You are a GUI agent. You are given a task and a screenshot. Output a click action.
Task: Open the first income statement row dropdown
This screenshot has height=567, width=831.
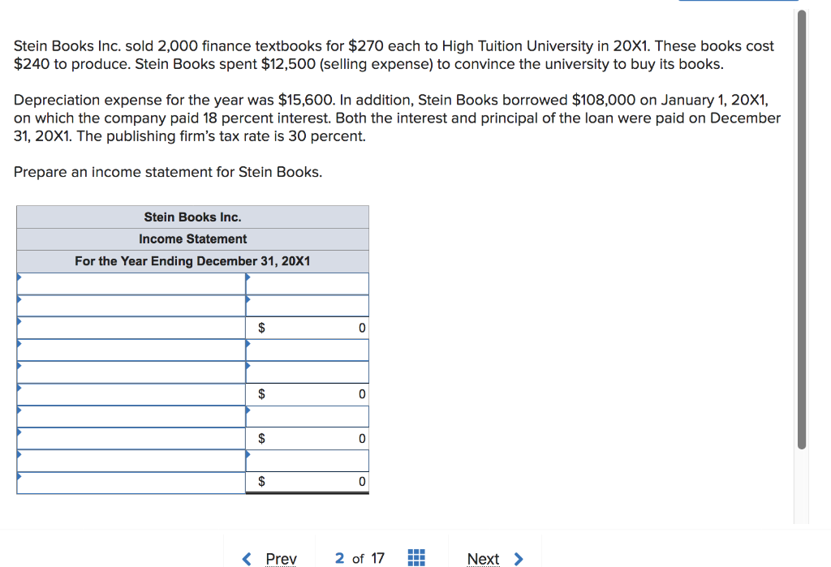[130, 283]
